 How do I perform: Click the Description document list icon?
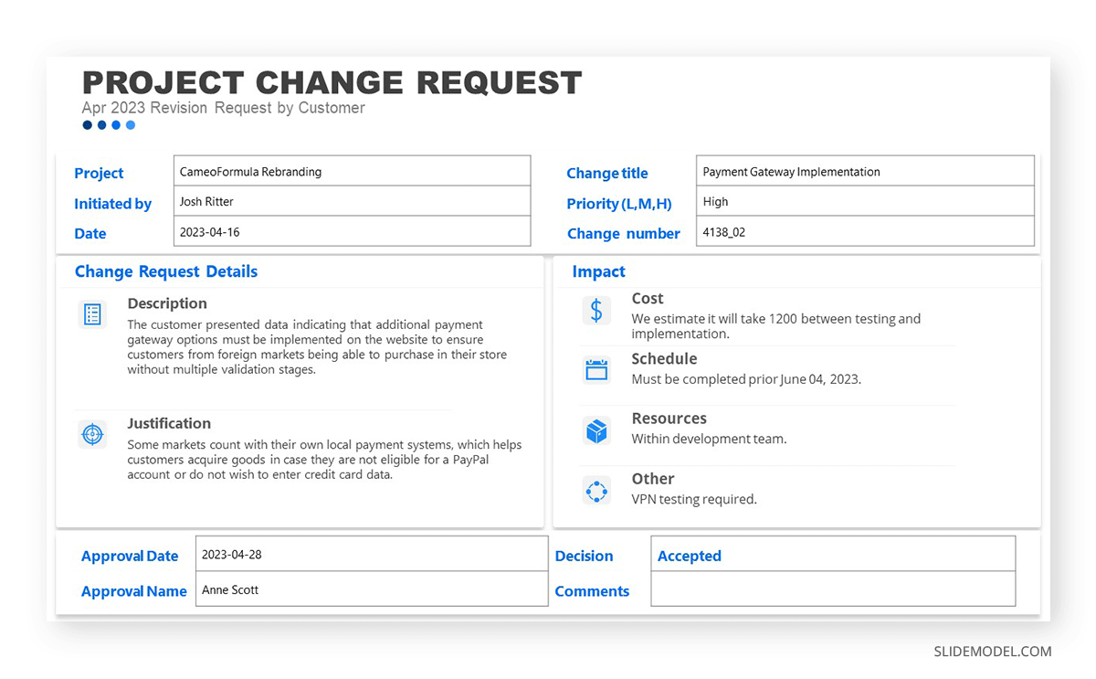click(92, 314)
